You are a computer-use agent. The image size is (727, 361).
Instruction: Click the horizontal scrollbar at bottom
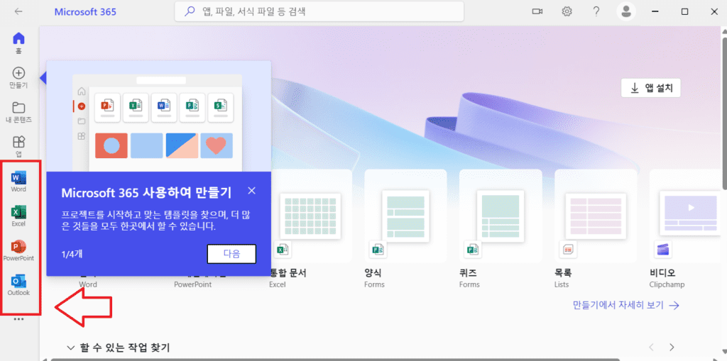(x=334, y=359)
